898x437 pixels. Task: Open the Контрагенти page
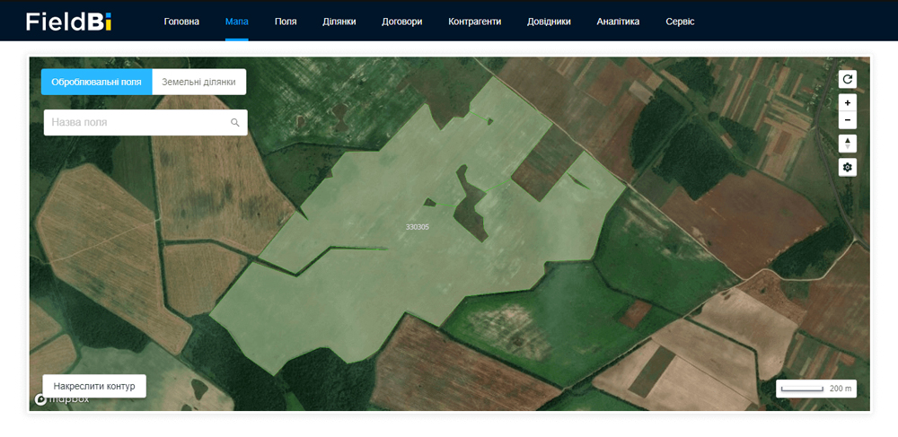(x=475, y=22)
